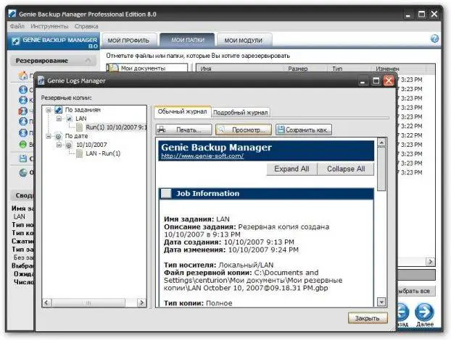Click the floppy disk sidebar icon

pos(22,158)
